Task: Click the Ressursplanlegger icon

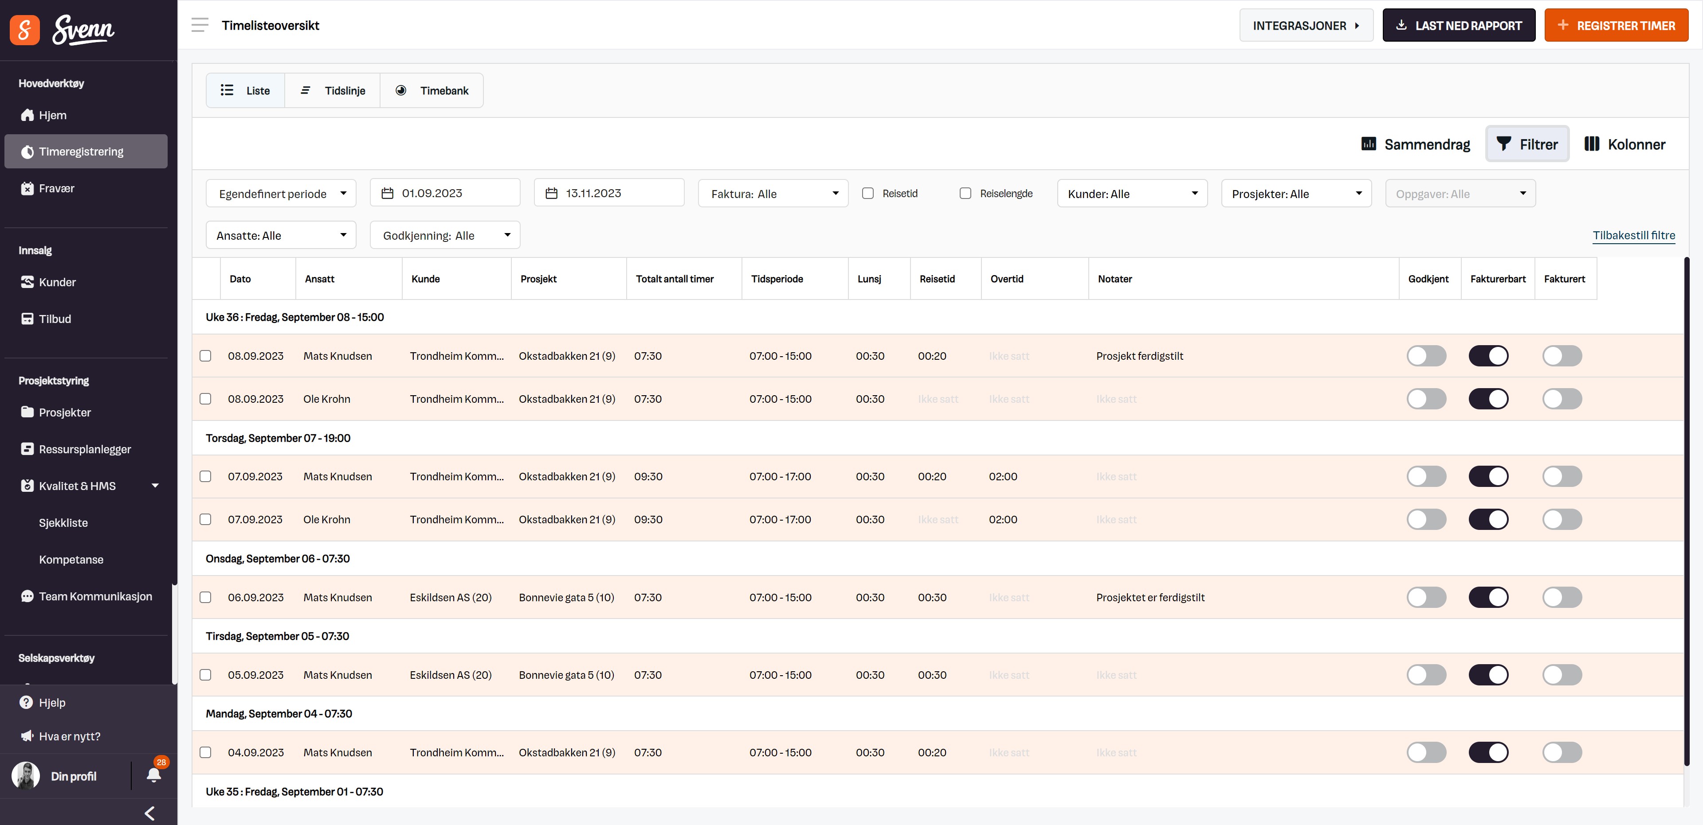Action: pyautogui.click(x=27, y=449)
